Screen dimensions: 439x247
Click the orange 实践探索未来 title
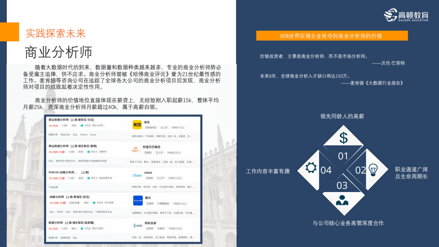tap(56, 34)
